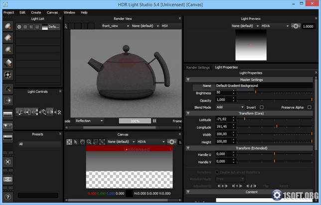Open the Blend Mode Add dropdown

230,107
